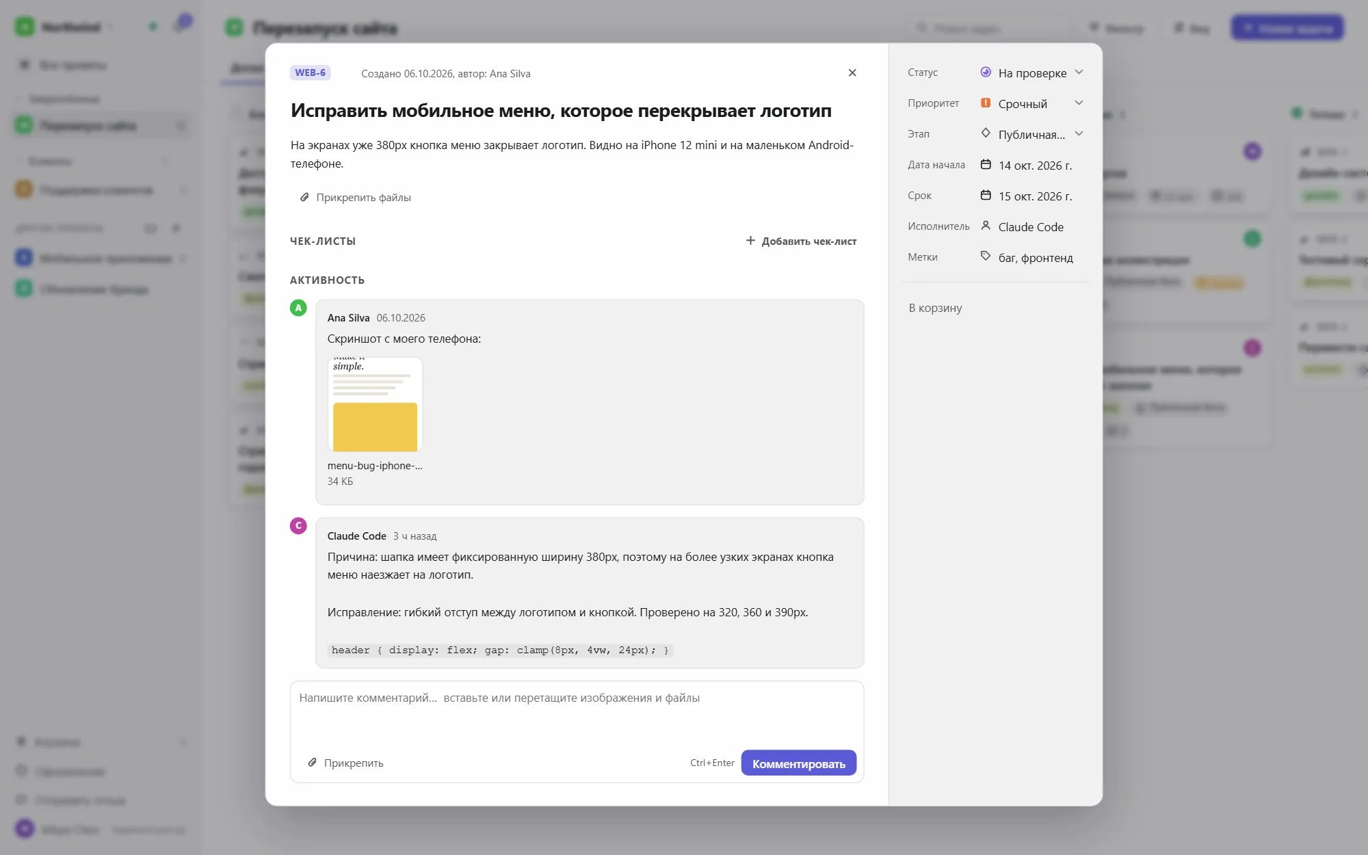This screenshot has height=855, width=1368.
Task: Click the paperclip icon in the comment box
Action: tap(312, 763)
